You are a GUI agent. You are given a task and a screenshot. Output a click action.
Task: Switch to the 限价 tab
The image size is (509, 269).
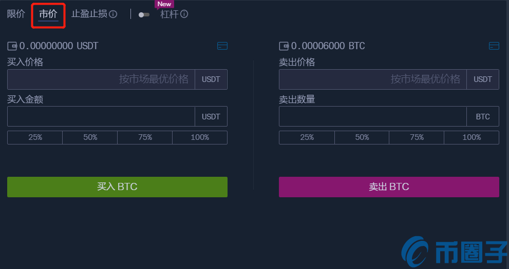click(x=16, y=14)
